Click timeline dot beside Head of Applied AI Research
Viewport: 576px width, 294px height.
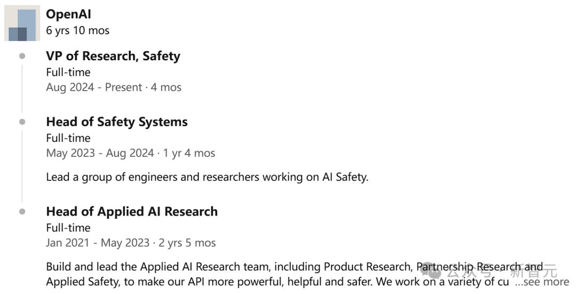22,211
